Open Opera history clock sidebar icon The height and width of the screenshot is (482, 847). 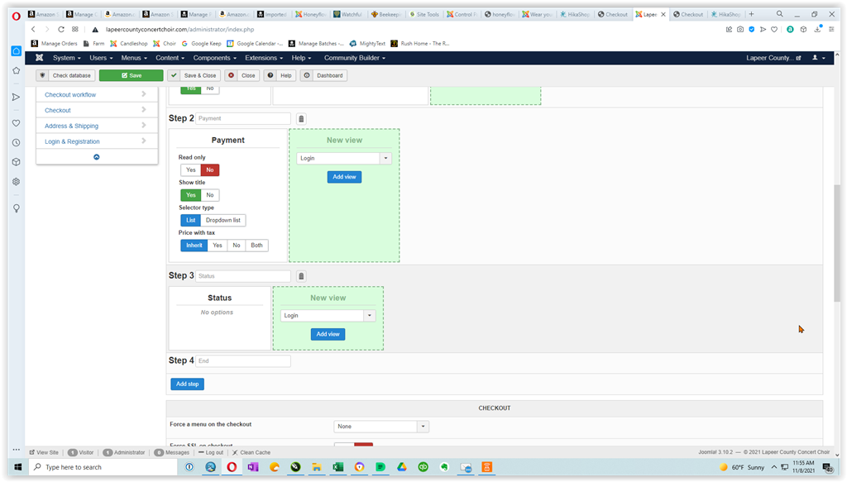pos(17,142)
